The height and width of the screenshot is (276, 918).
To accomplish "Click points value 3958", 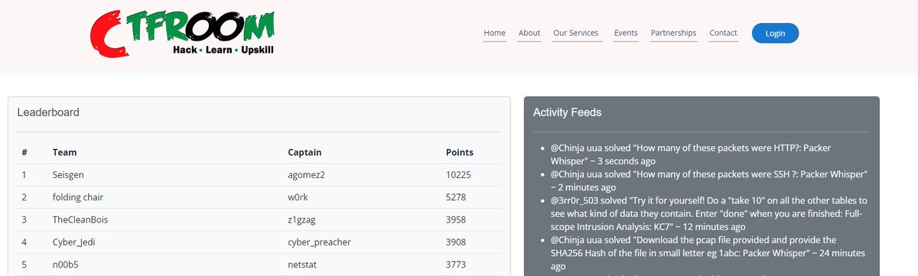I will [x=456, y=220].
